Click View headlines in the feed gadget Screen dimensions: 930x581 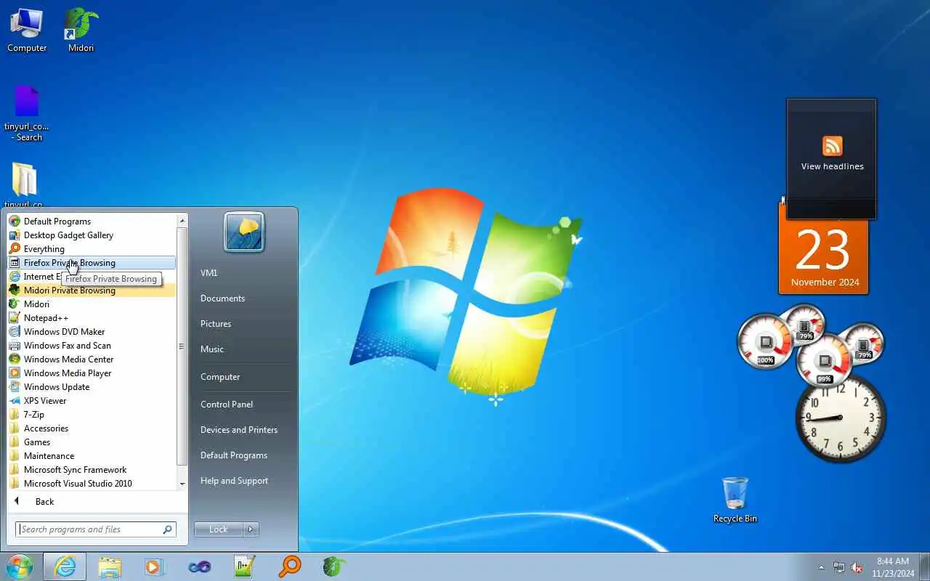click(832, 166)
